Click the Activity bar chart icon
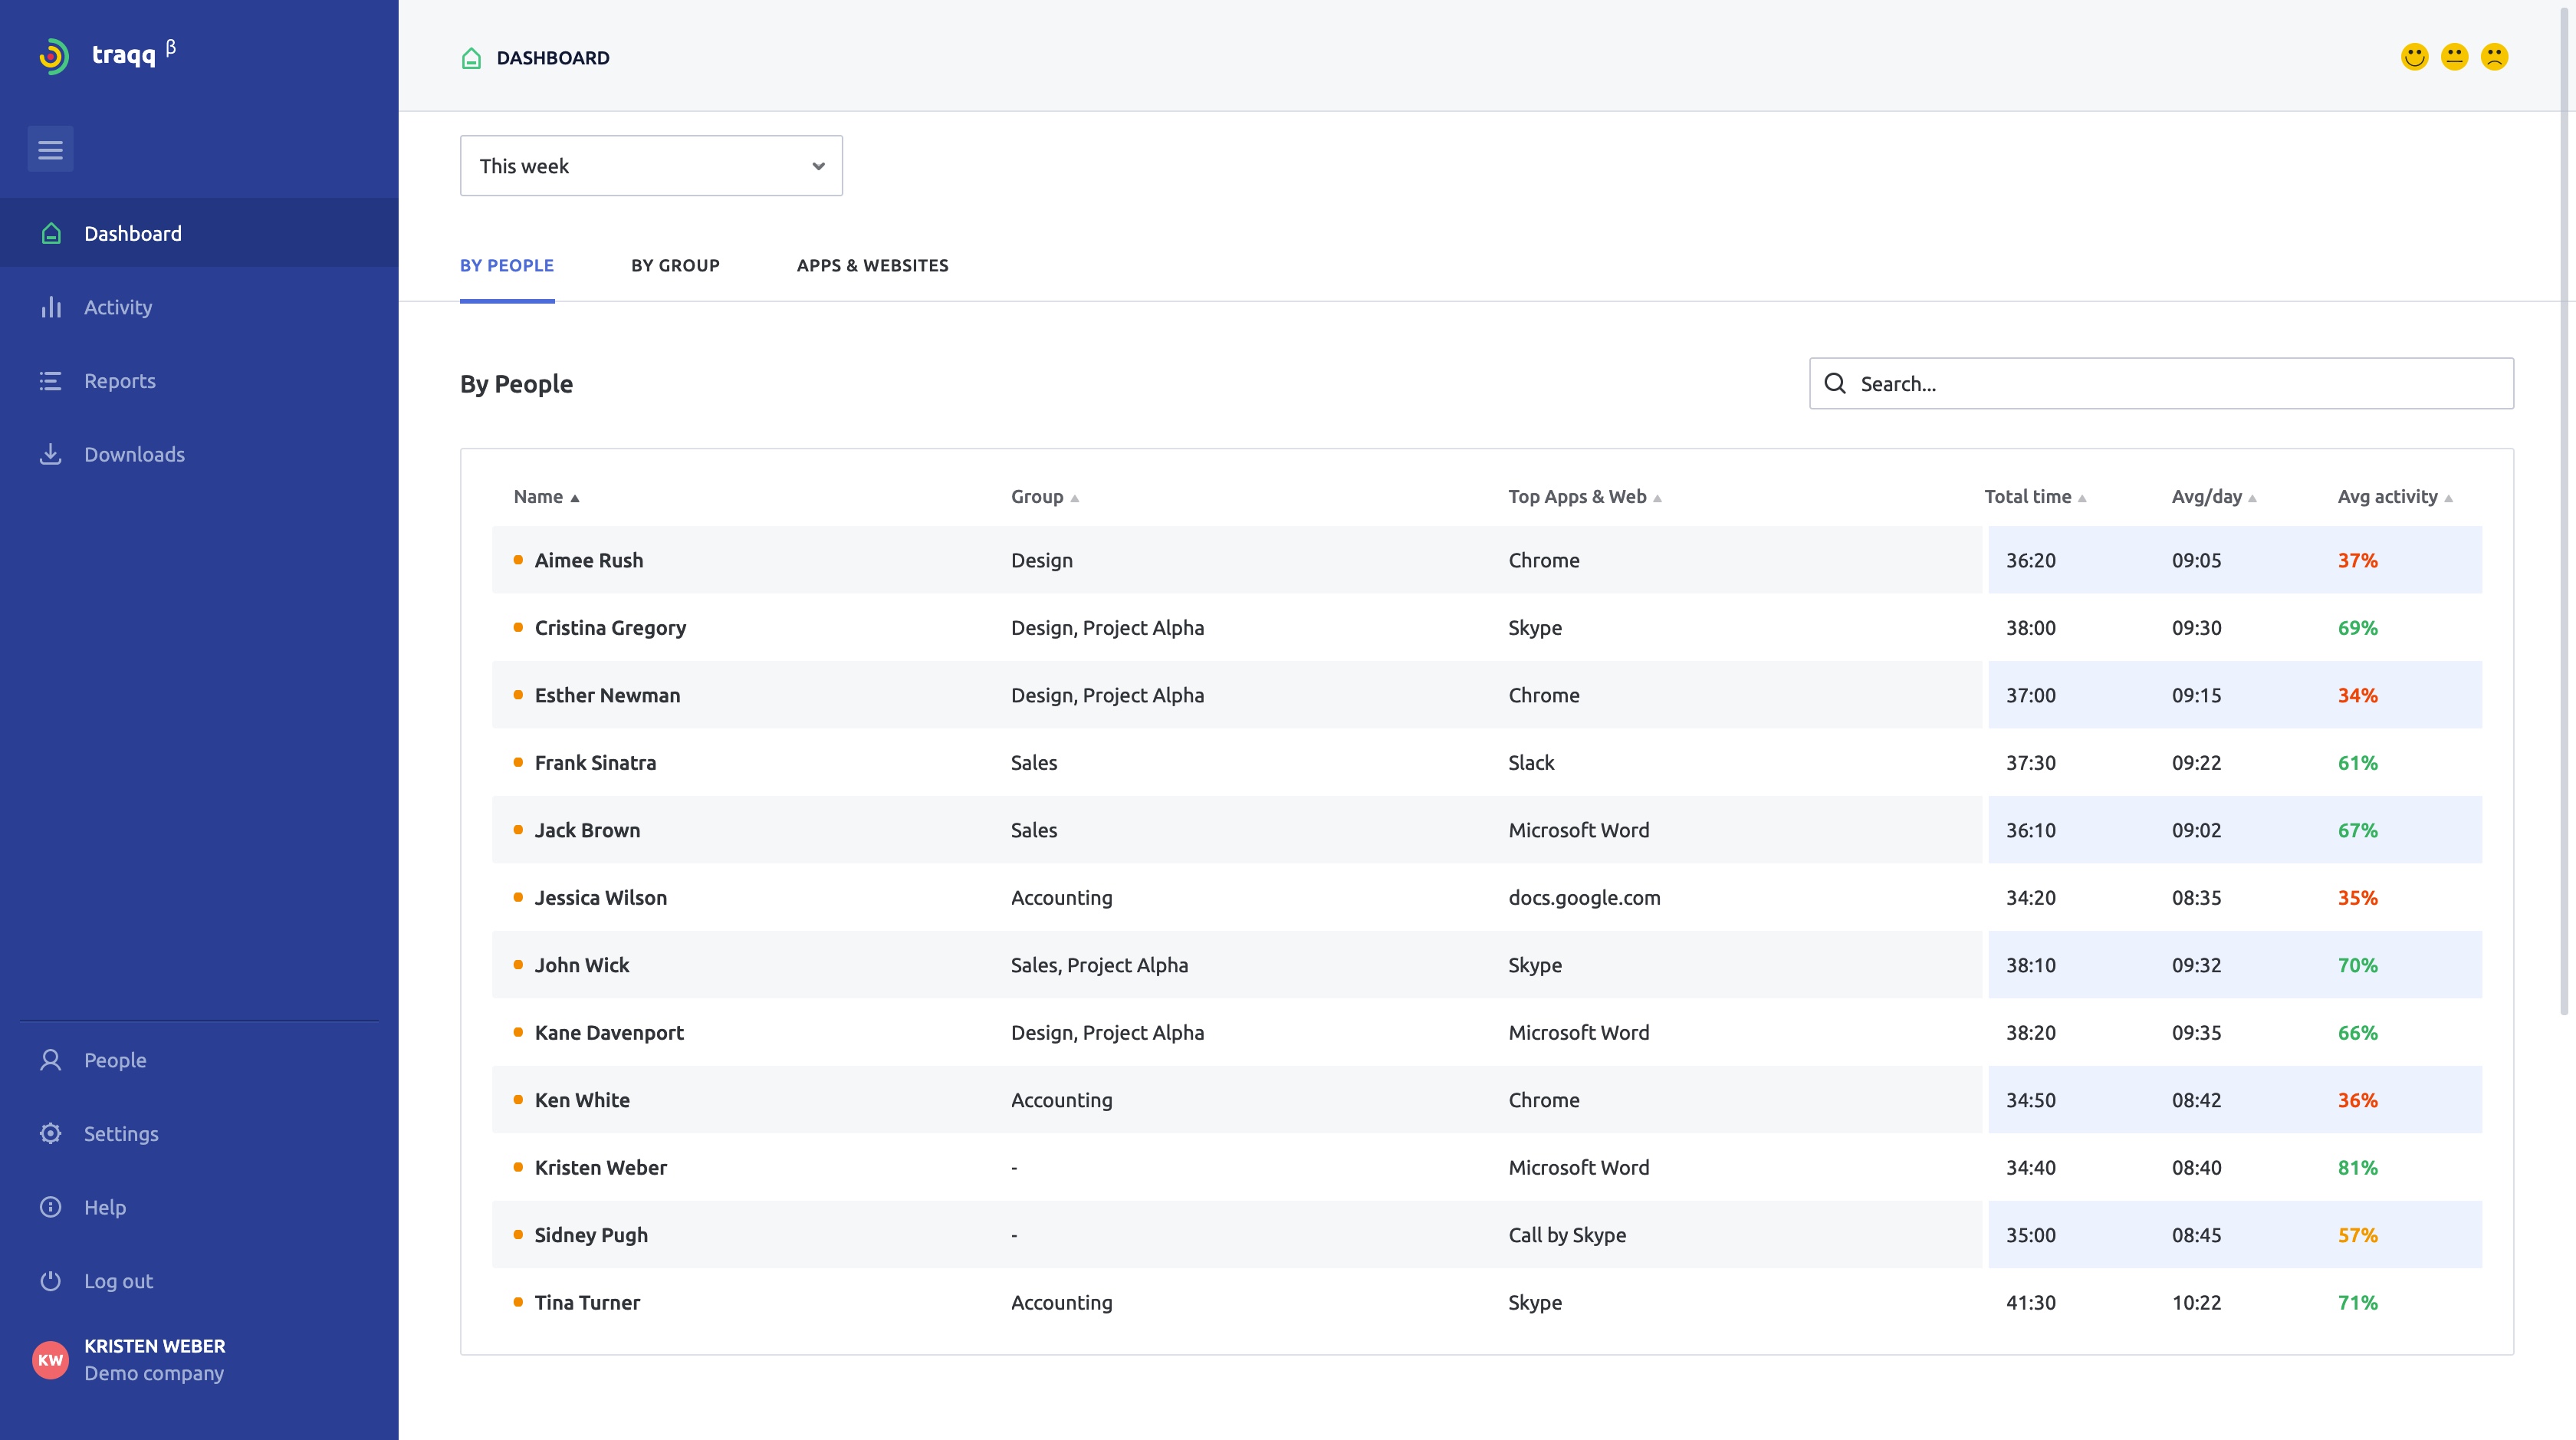Image resolution: width=2576 pixels, height=1440 pixels. click(51, 307)
